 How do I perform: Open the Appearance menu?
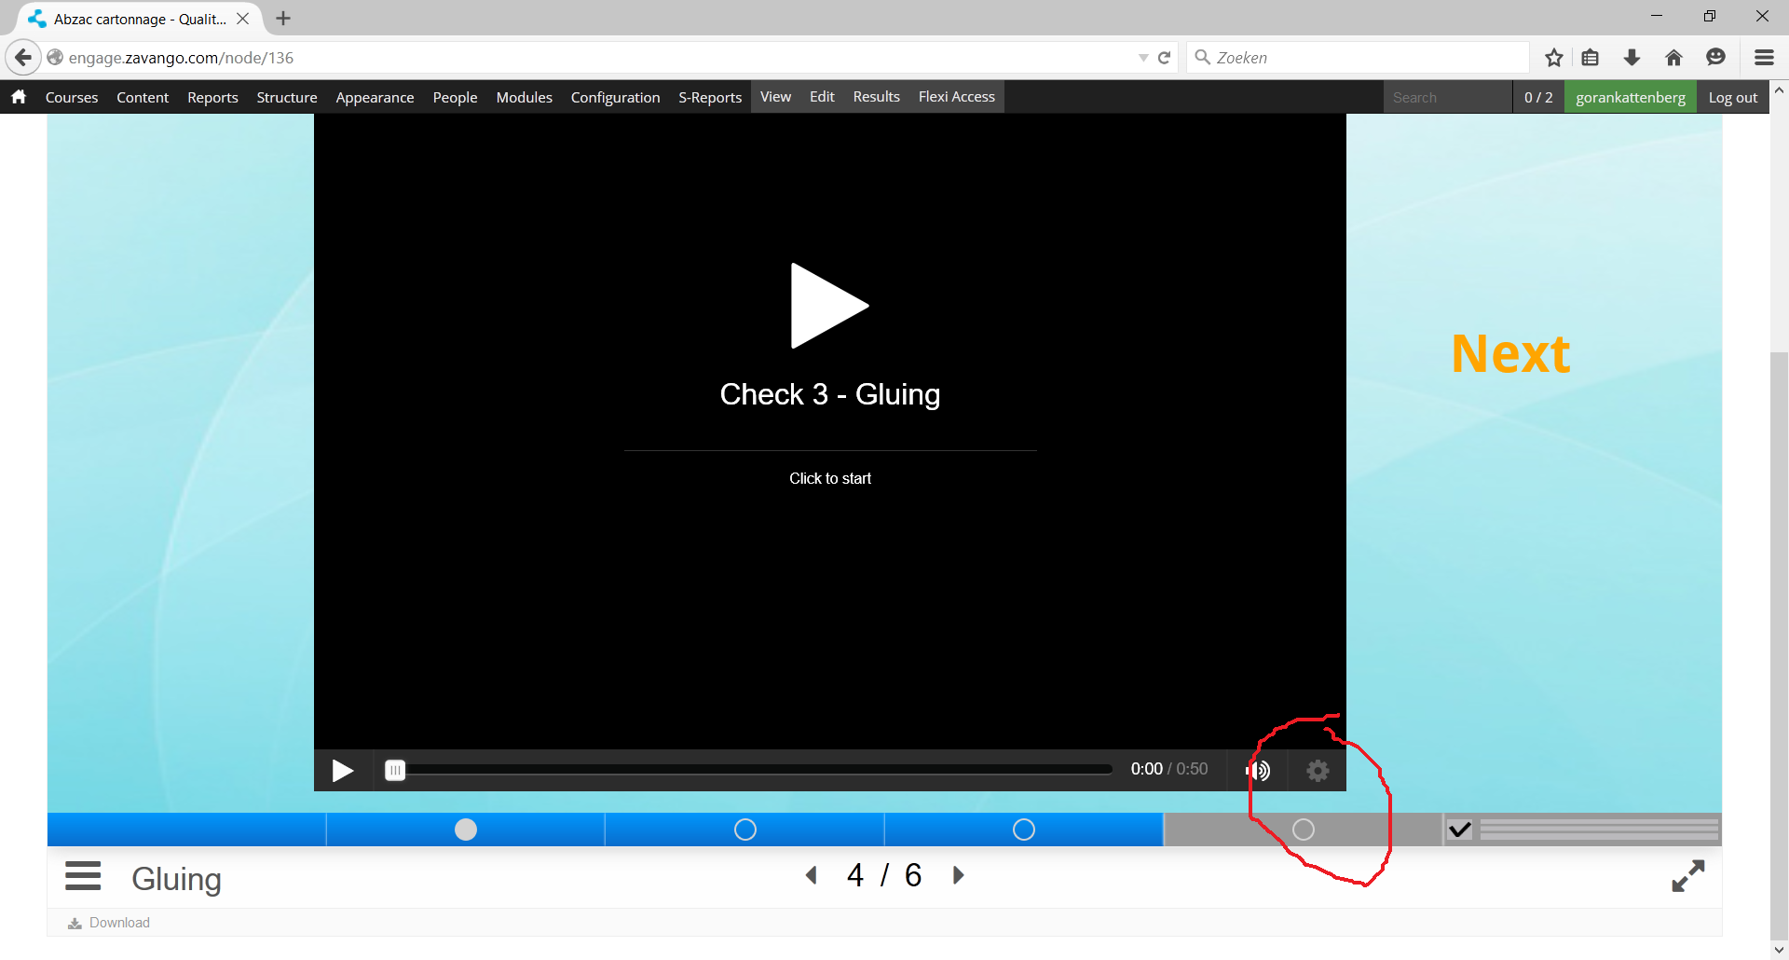(x=375, y=97)
